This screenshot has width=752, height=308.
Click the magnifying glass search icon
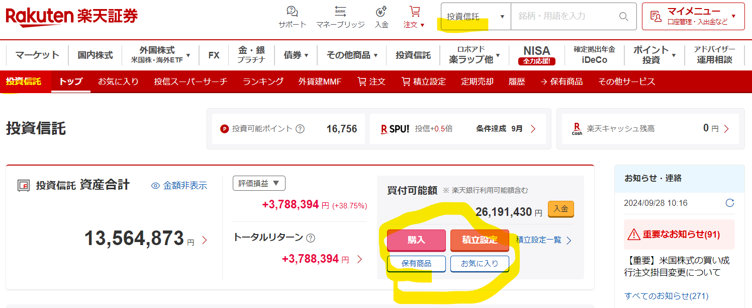tap(624, 17)
